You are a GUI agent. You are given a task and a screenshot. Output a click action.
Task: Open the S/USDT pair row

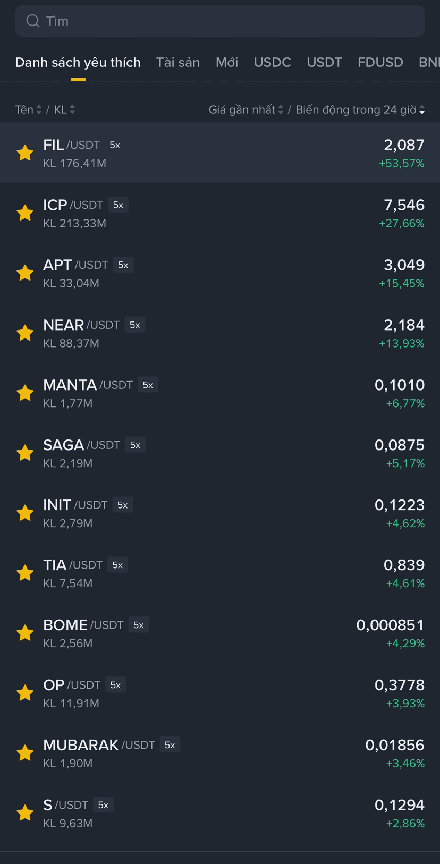click(220, 814)
